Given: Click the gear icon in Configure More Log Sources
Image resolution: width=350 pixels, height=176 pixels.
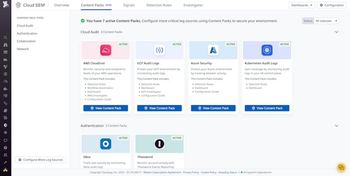Looking at the screenshot, I should click(x=20, y=160).
